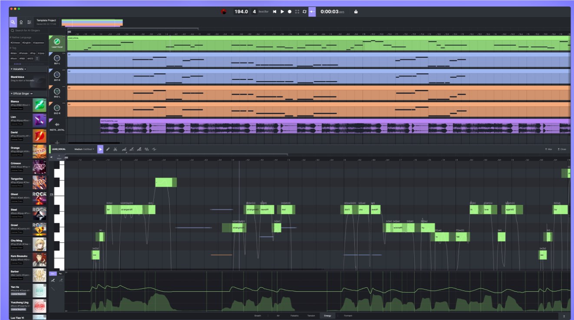
Task: Expand the tag list with the arrow button
Action: point(37,58)
